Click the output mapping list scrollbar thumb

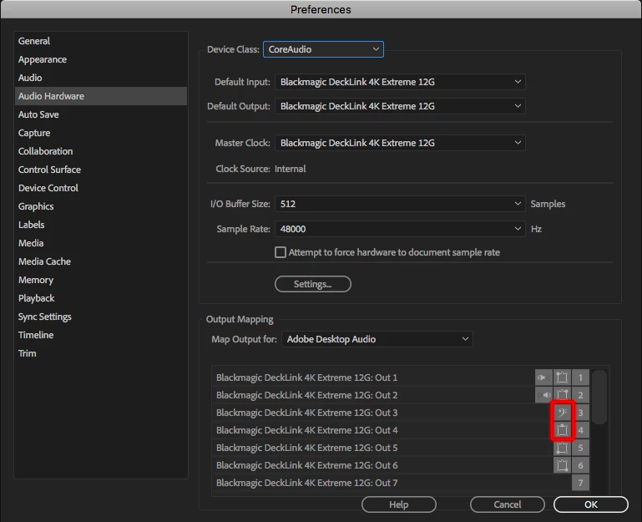tap(599, 397)
